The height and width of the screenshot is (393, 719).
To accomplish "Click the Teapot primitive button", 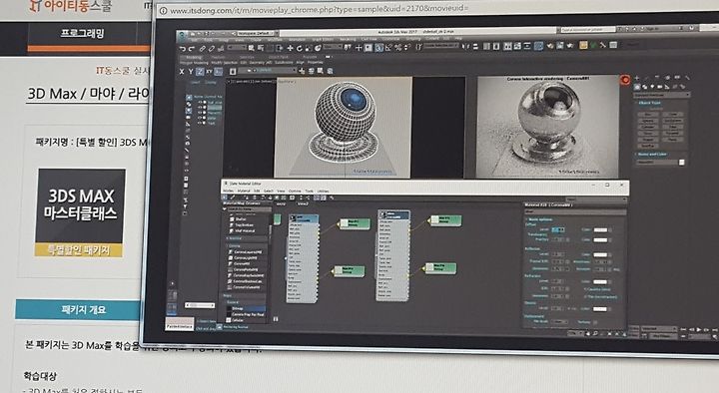I will coord(648,140).
